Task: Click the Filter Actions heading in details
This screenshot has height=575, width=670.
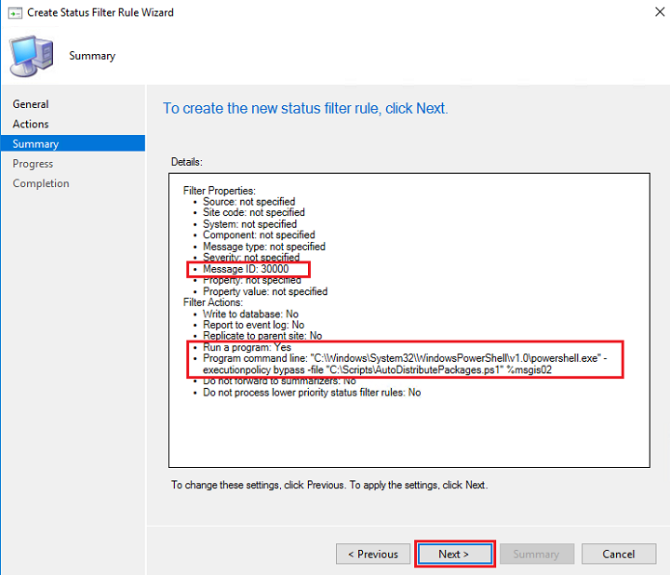Action: [x=213, y=302]
